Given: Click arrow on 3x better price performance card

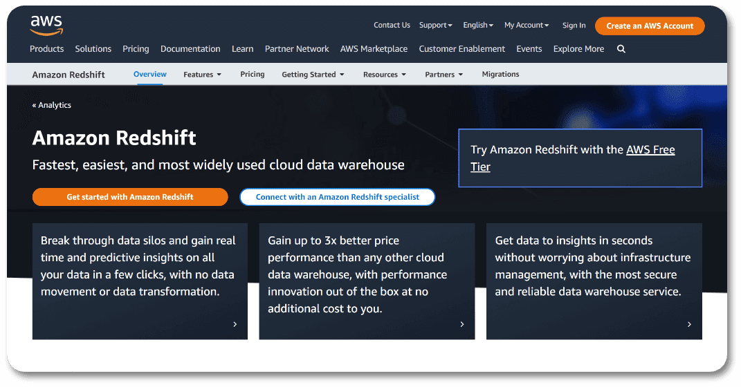Looking at the screenshot, I should pyautogui.click(x=462, y=324).
